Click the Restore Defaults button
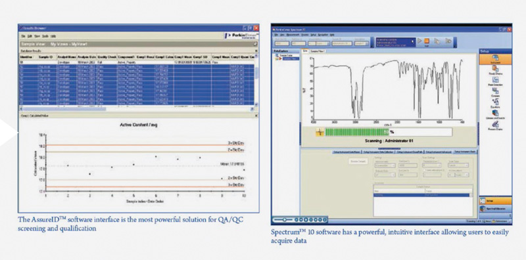The width and height of the screenshot is (526, 260). (x=358, y=162)
